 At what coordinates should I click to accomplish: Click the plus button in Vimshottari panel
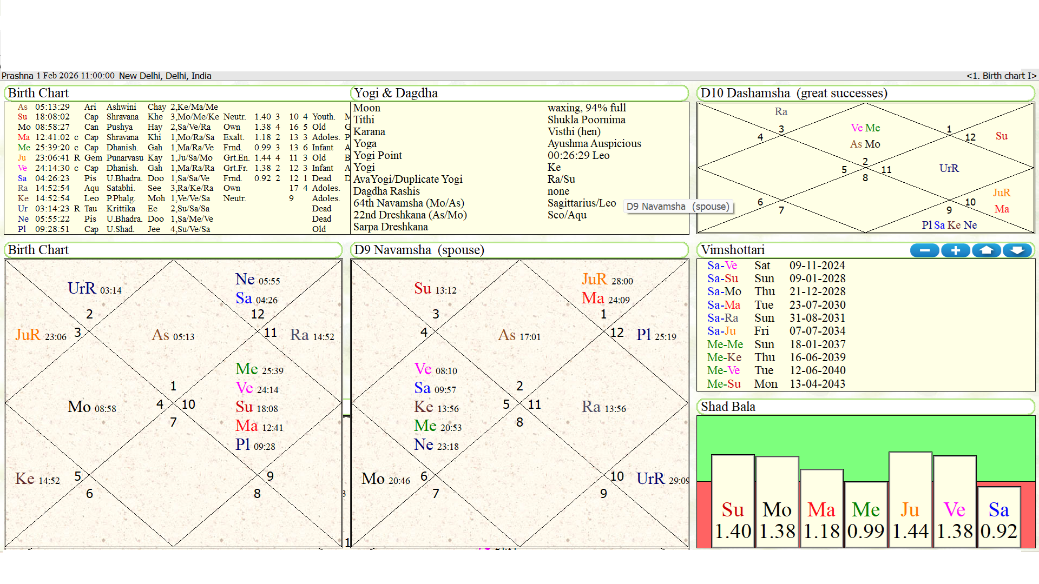tap(955, 250)
